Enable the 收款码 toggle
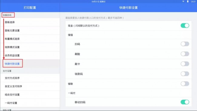The width and height of the screenshot is (197, 111). click(185, 74)
